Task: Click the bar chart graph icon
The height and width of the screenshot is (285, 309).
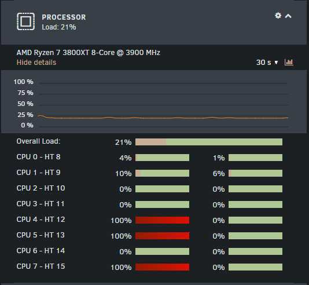Action: coord(289,63)
